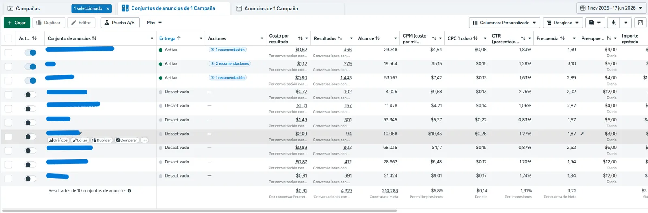
Task: Click the Alcance sort arrows
Action: [x=377, y=38]
